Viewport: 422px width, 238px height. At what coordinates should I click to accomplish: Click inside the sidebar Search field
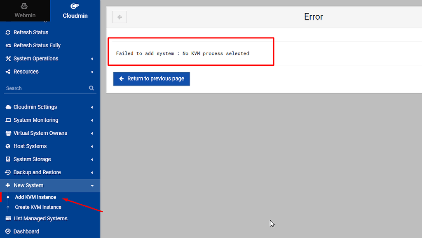41,88
